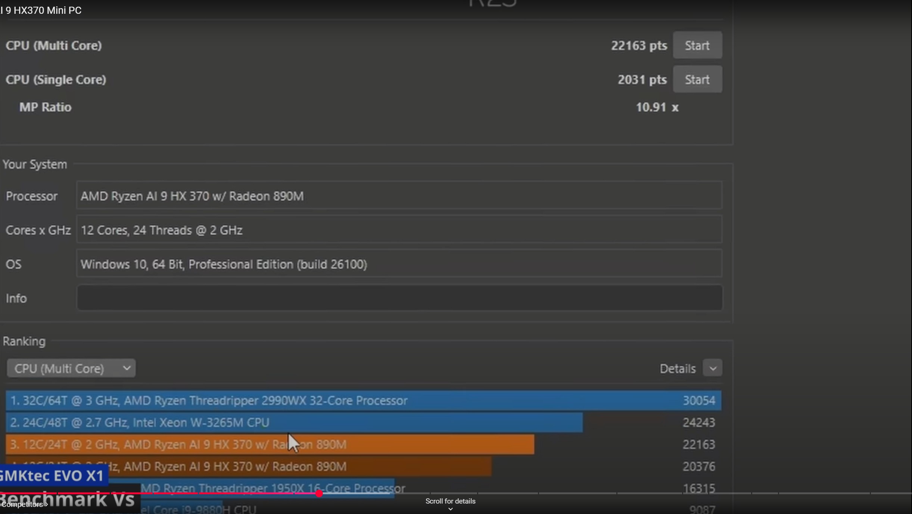This screenshot has width=912, height=514.
Task: Click the Your System section heading
Action: [35, 164]
